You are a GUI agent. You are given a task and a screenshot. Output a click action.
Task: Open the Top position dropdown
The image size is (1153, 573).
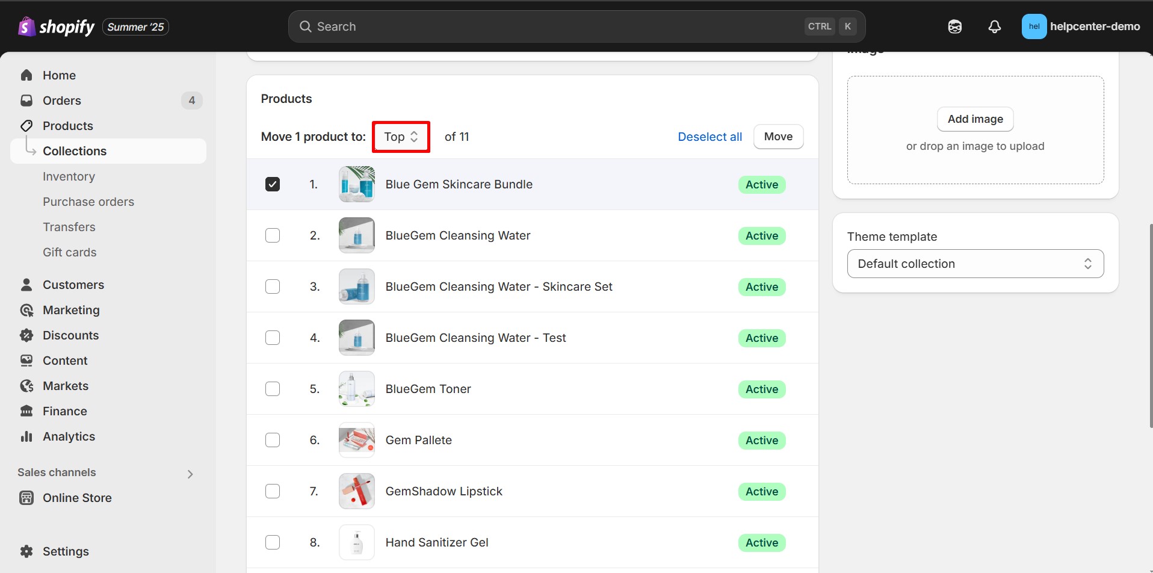401,137
